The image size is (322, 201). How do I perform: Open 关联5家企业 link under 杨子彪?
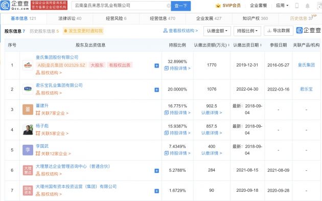(52, 133)
